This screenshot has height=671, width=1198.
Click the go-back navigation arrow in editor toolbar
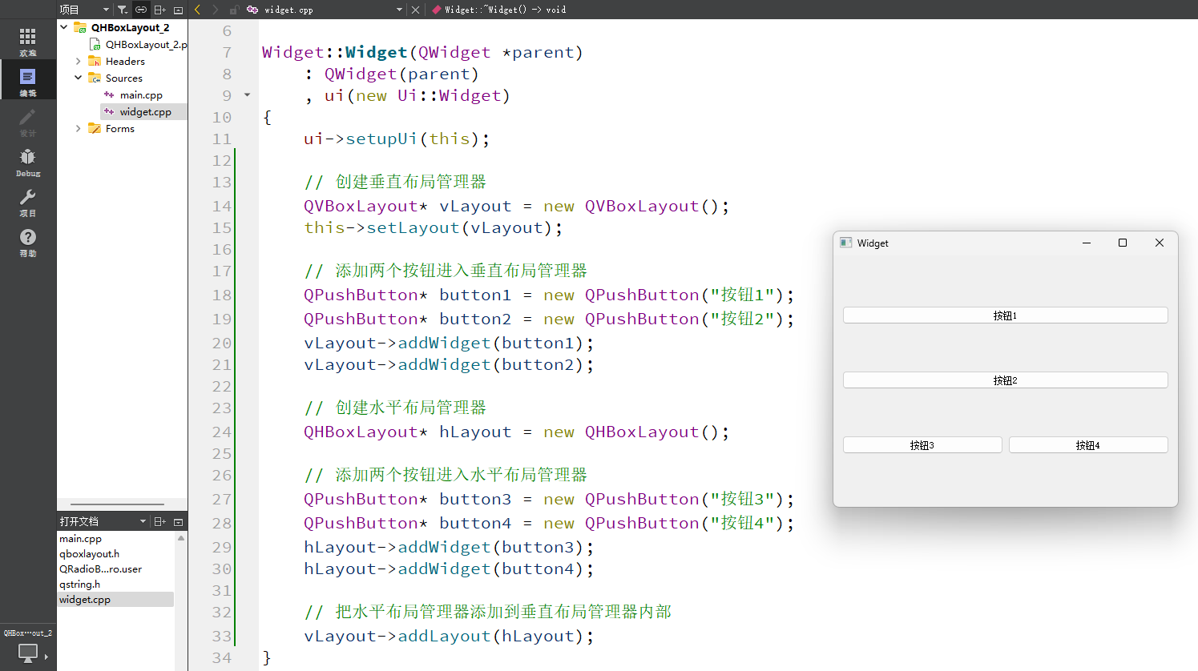pos(196,9)
